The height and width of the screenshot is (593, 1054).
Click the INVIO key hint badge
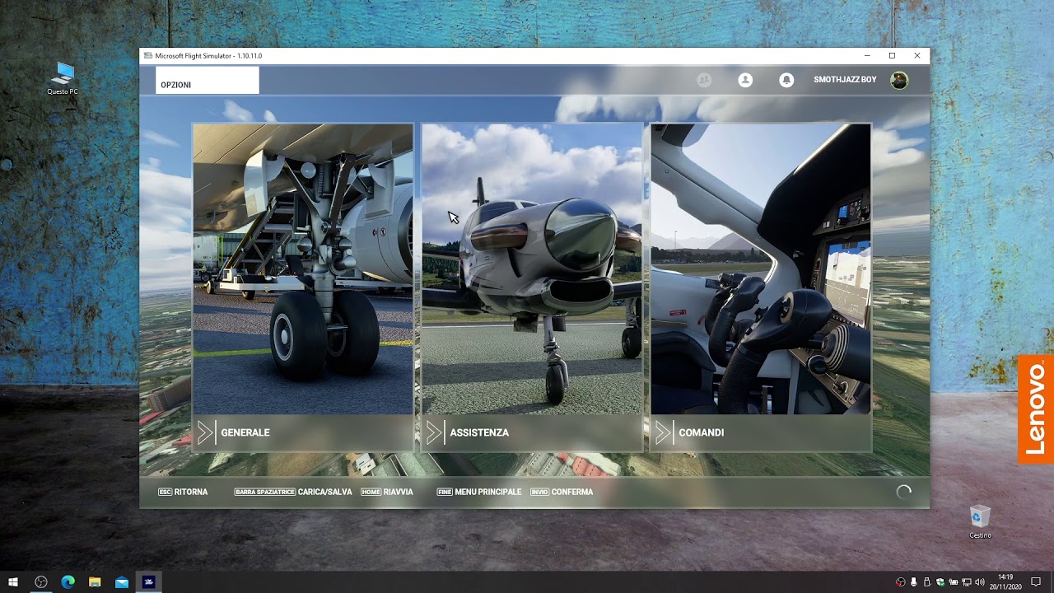(539, 492)
